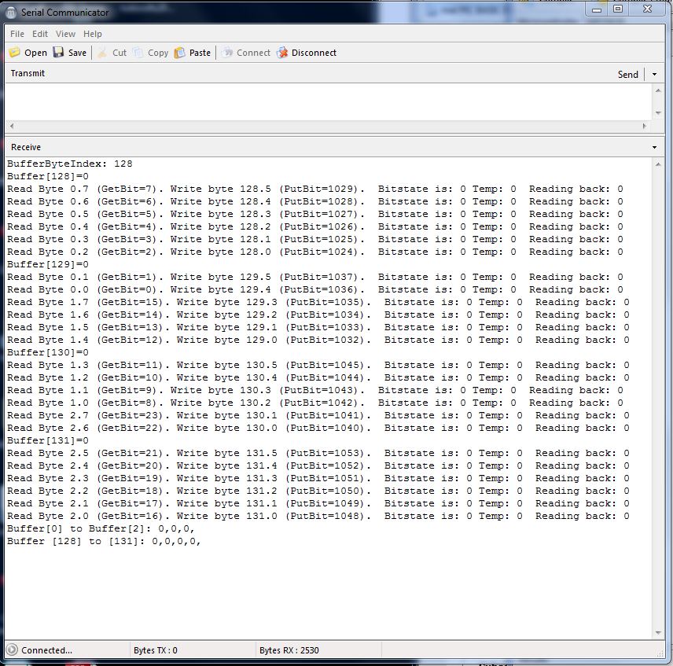
Task: Save the log with the Save icon
Action: 58,53
